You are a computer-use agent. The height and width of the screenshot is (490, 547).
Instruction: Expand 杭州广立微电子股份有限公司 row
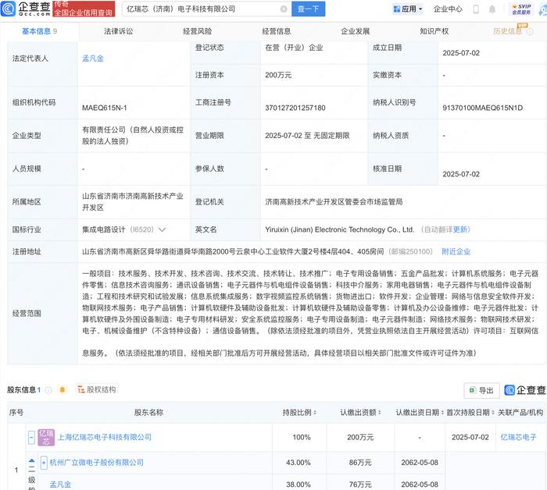point(44,463)
